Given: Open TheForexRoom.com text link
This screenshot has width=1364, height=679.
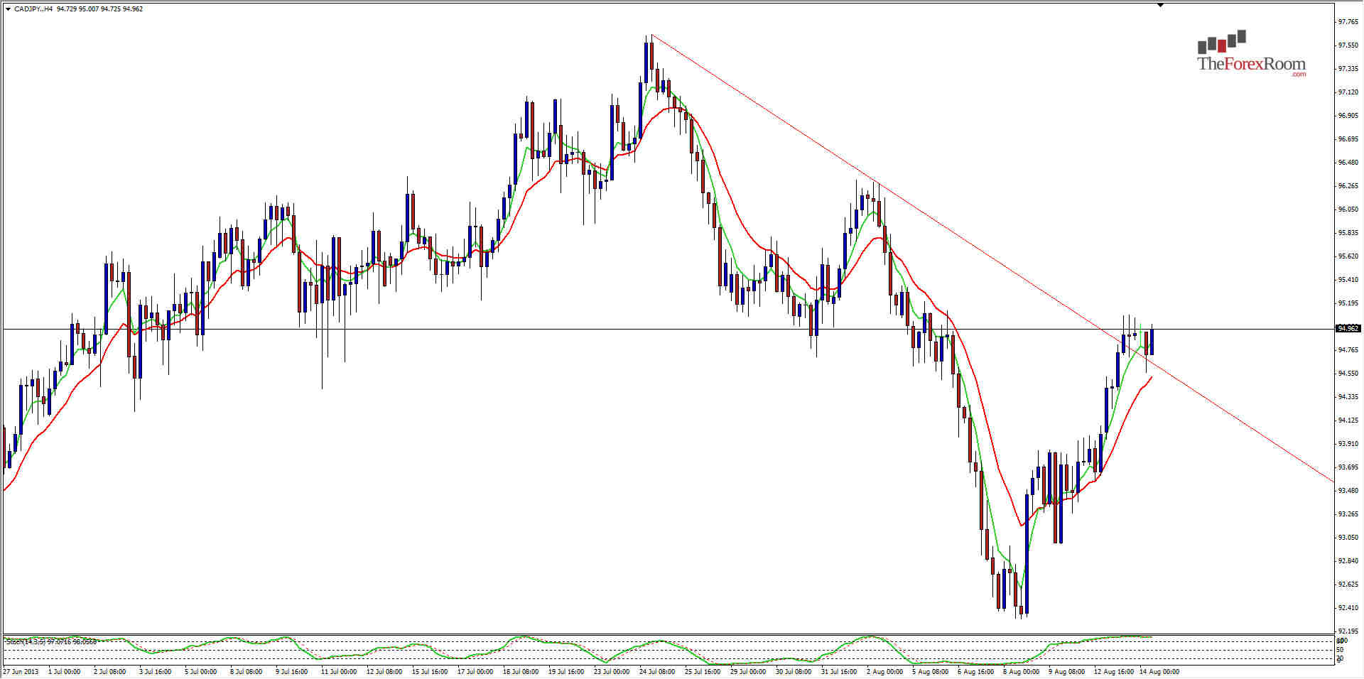Looking at the screenshot, I should tap(1251, 65).
